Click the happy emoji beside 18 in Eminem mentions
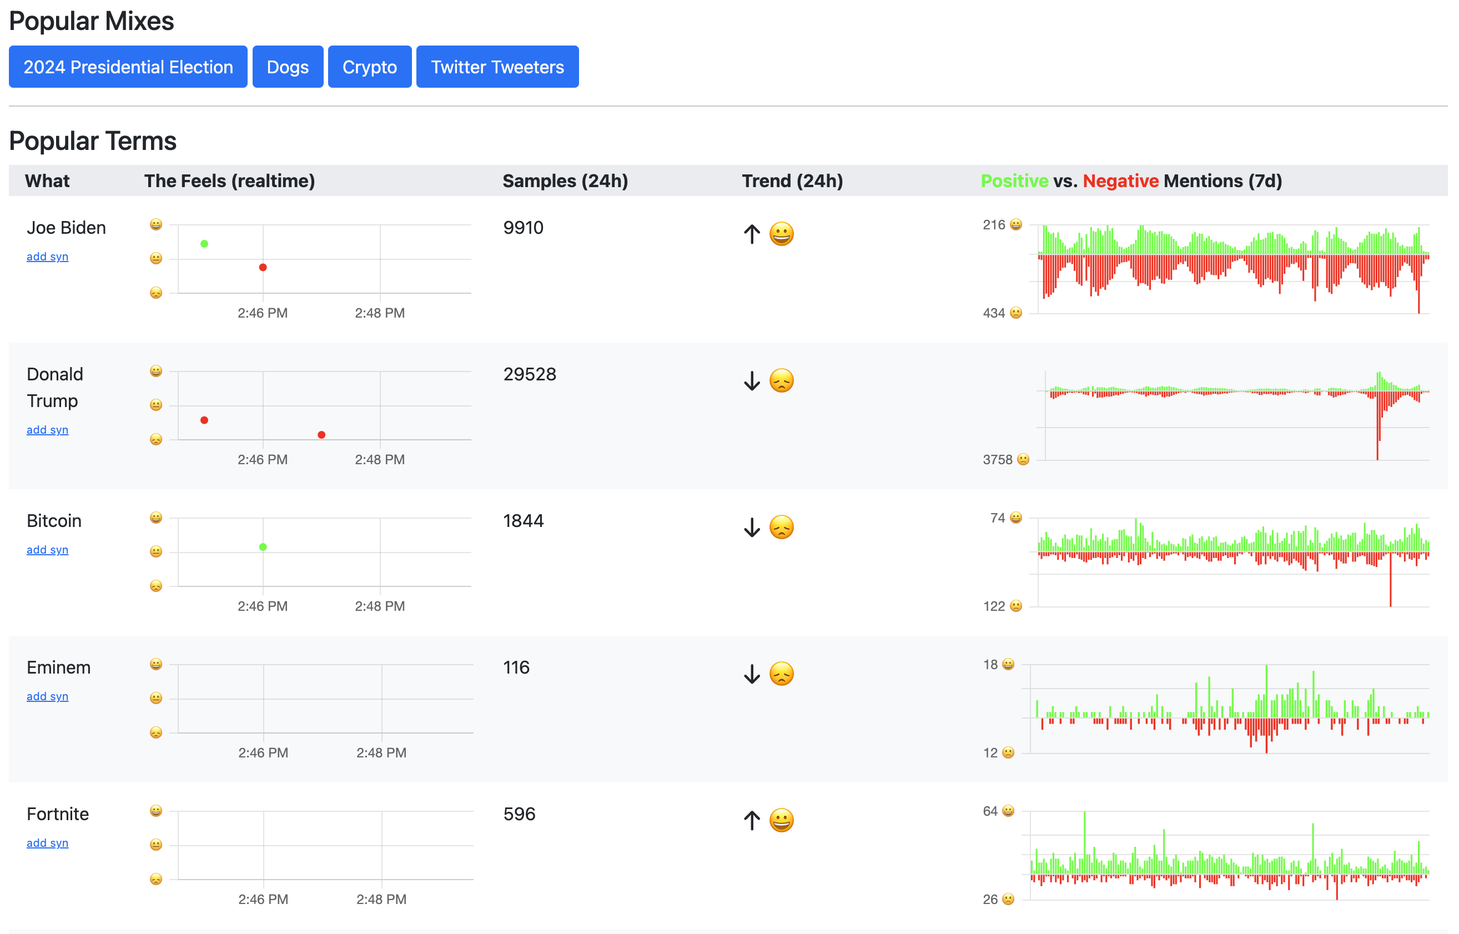 pos(1008,664)
